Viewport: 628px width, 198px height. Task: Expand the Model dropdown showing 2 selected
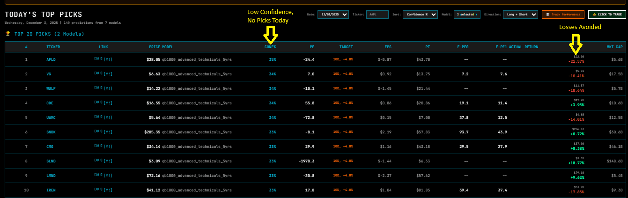click(467, 15)
